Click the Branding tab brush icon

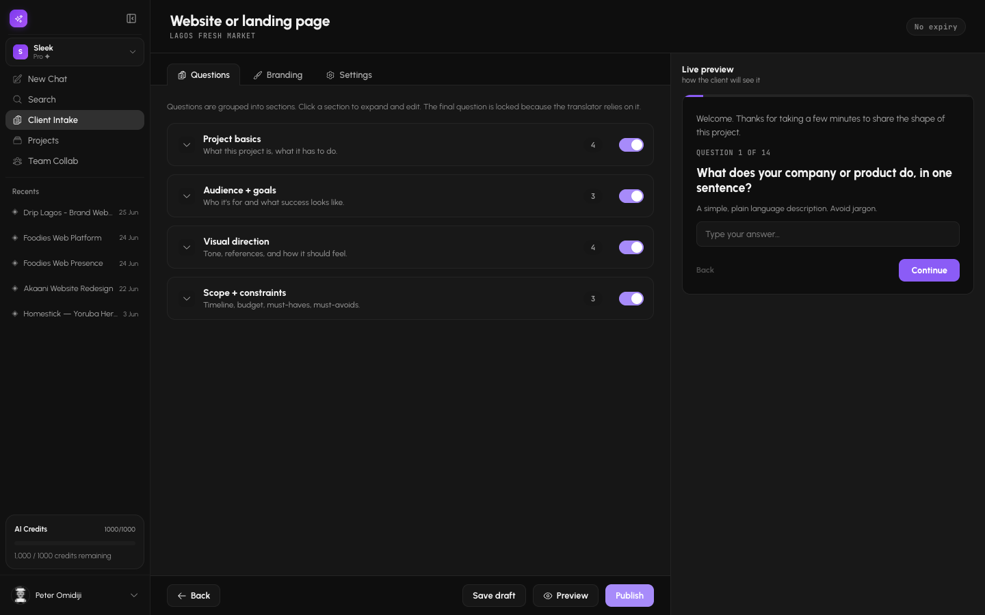click(258, 75)
